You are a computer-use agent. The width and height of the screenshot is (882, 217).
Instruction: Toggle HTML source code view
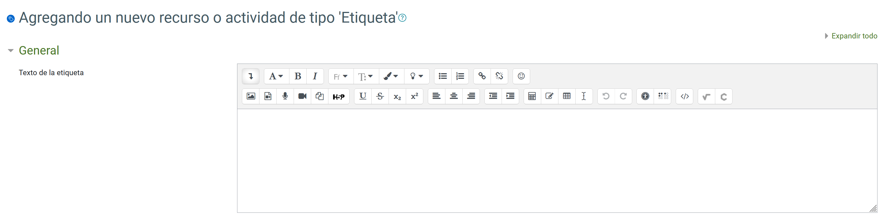tap(684, 96)
